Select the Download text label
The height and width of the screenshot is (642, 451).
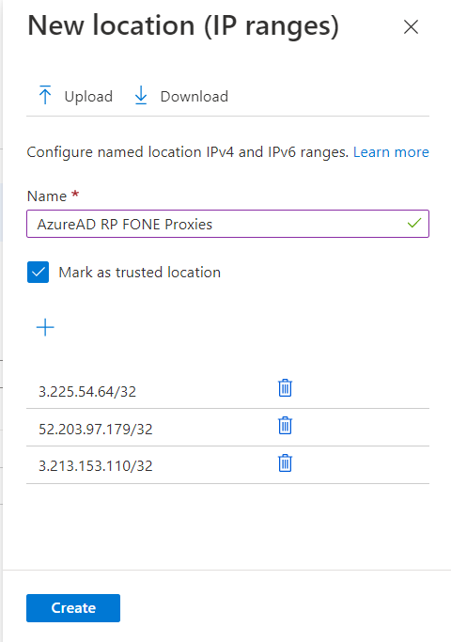pos(194,97)
